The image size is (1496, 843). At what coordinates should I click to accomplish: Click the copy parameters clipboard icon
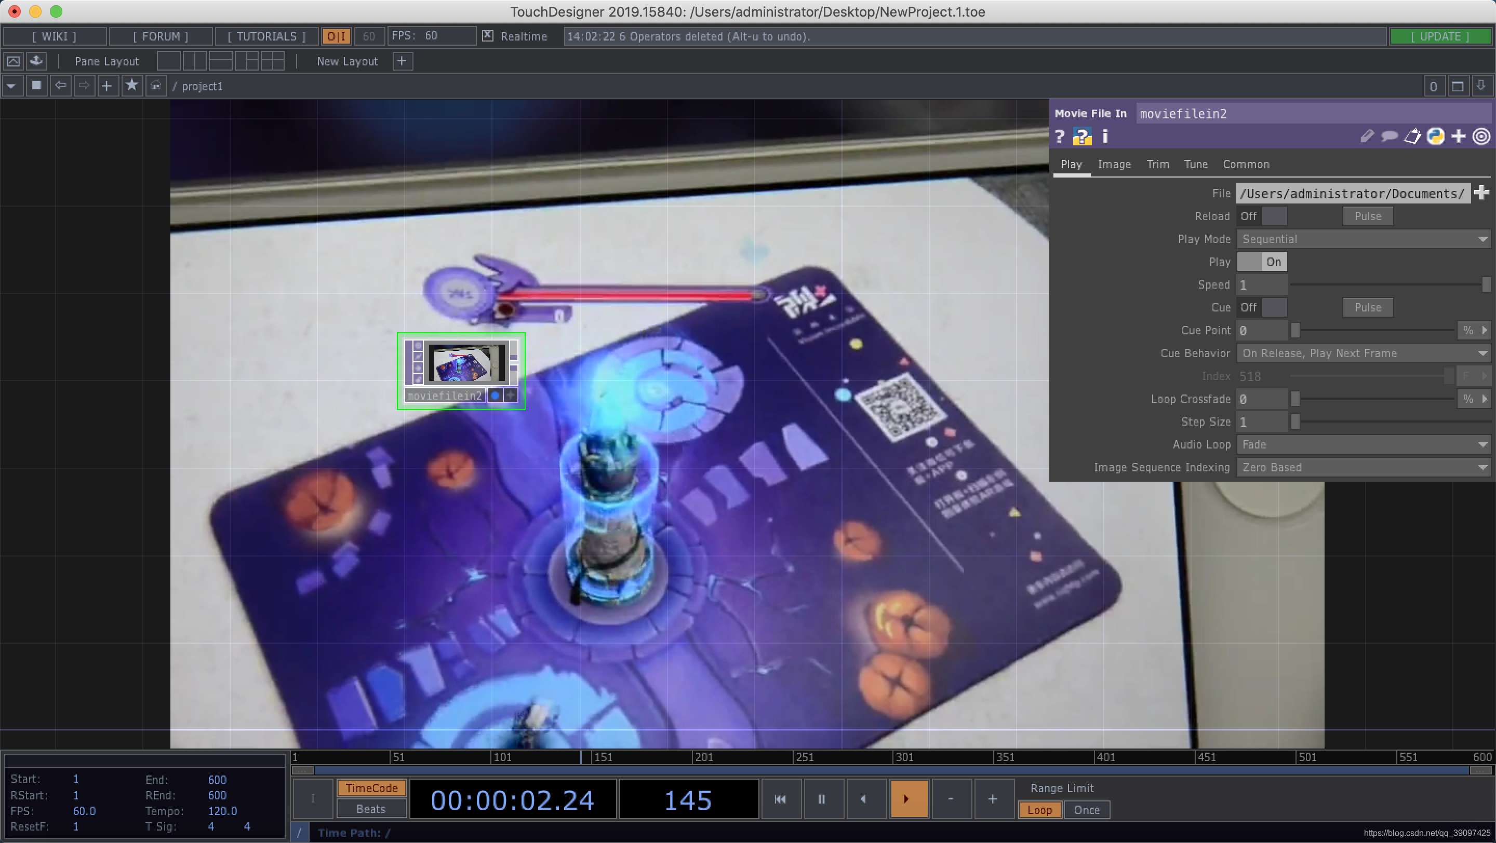(1412, 137)
